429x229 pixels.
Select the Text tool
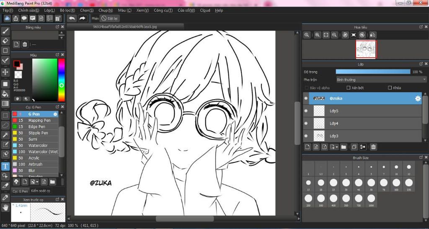click(x=5, y=166)
